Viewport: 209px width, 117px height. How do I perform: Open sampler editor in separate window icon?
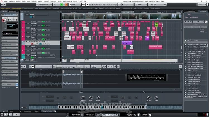click(181, 67)
